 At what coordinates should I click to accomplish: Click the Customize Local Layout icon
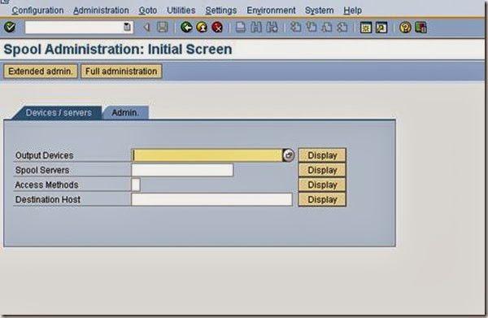coord(420,28)
